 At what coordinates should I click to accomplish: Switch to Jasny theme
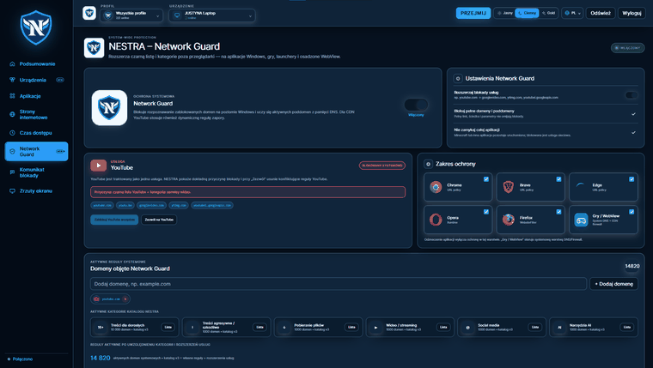(x=505, y=13)
